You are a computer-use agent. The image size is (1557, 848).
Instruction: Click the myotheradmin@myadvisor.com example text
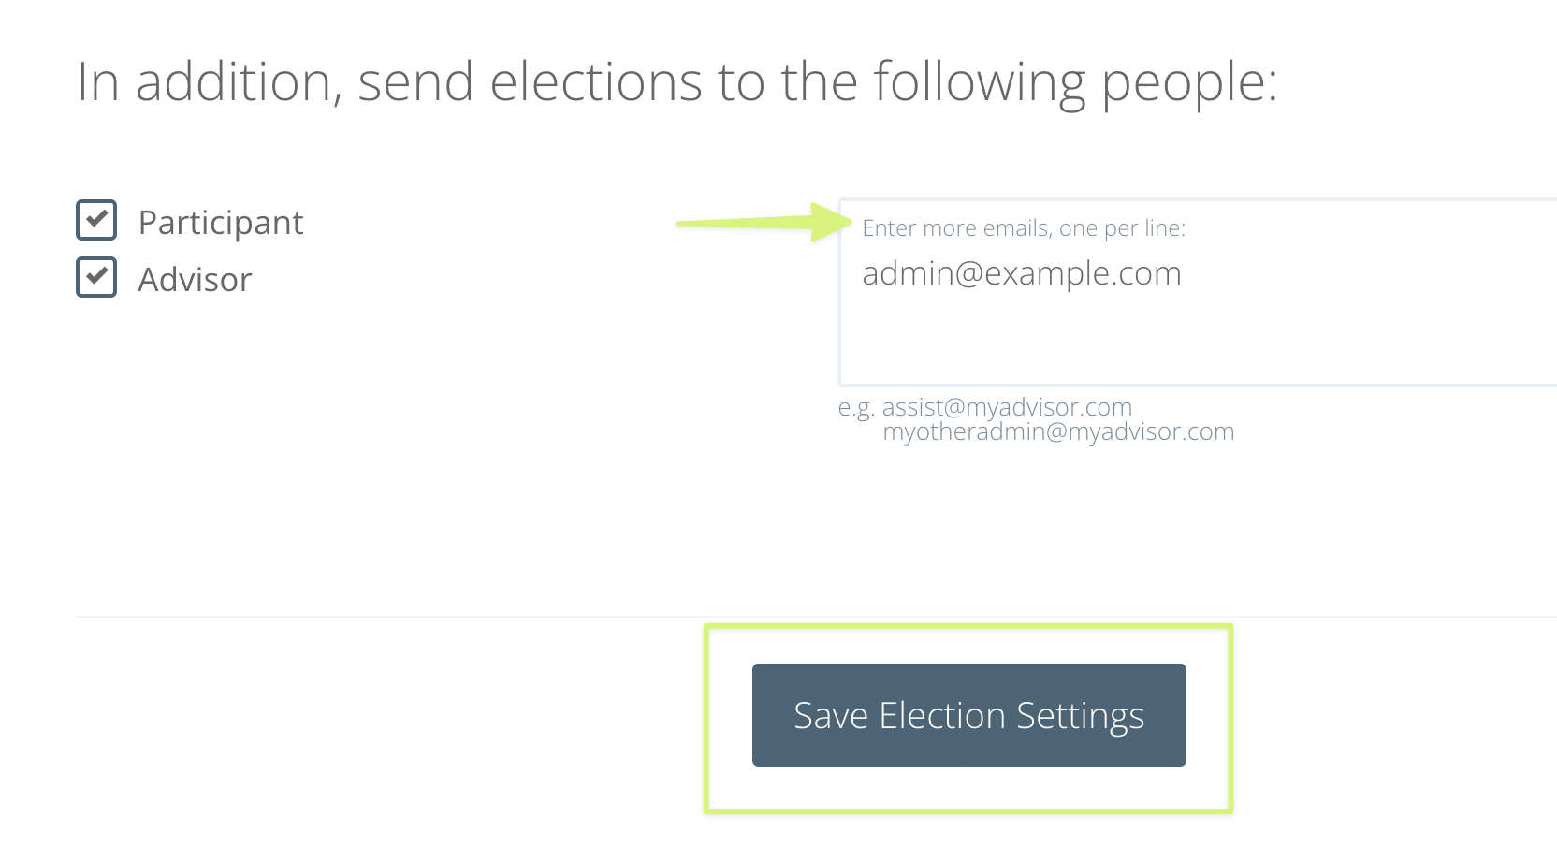click(1058, 431)
